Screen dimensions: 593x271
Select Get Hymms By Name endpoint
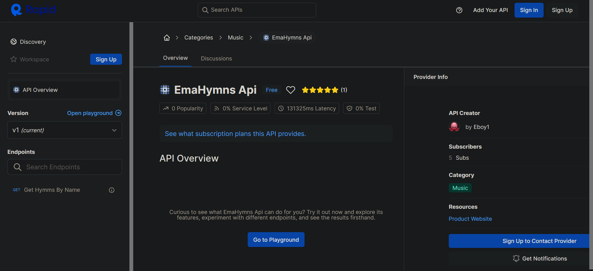52,190
